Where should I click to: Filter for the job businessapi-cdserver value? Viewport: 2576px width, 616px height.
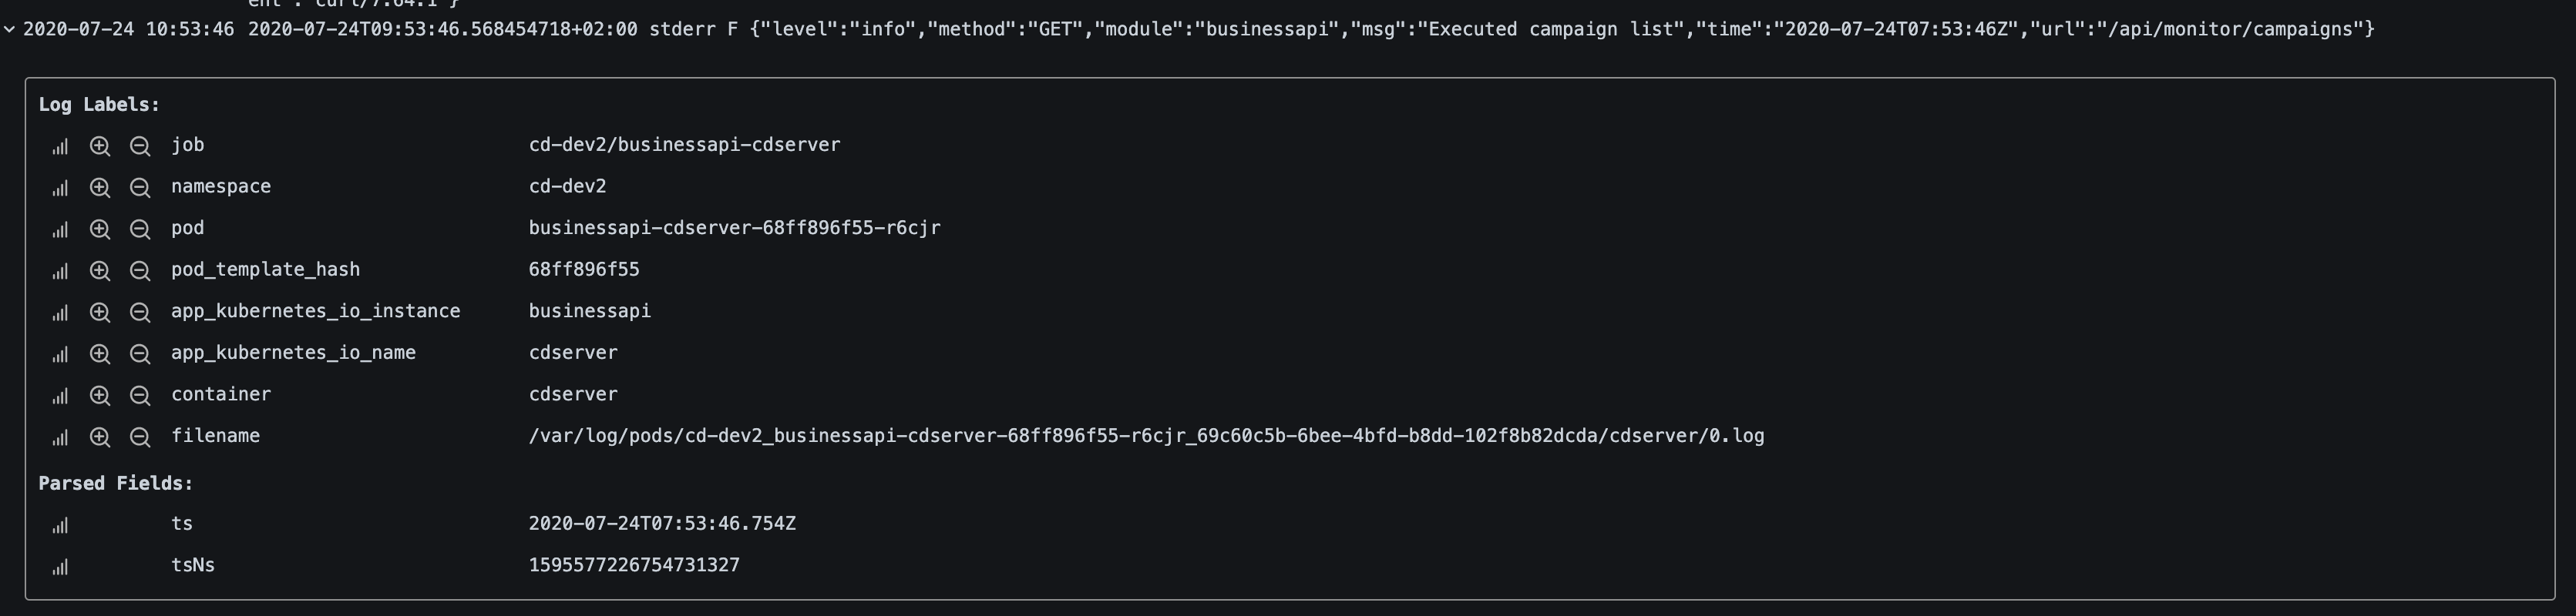pyautogui.click(x=100, y=146)
